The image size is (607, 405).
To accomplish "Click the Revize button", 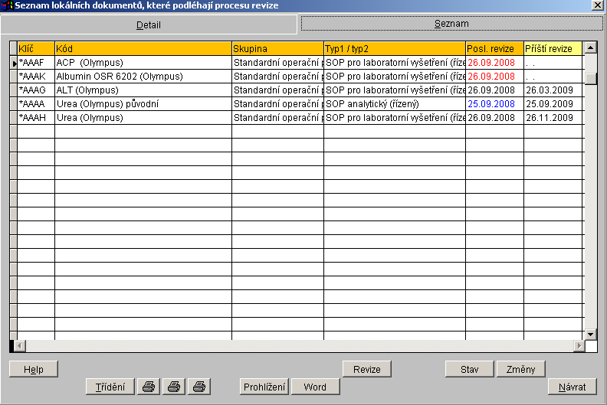I will click(366, 369).
